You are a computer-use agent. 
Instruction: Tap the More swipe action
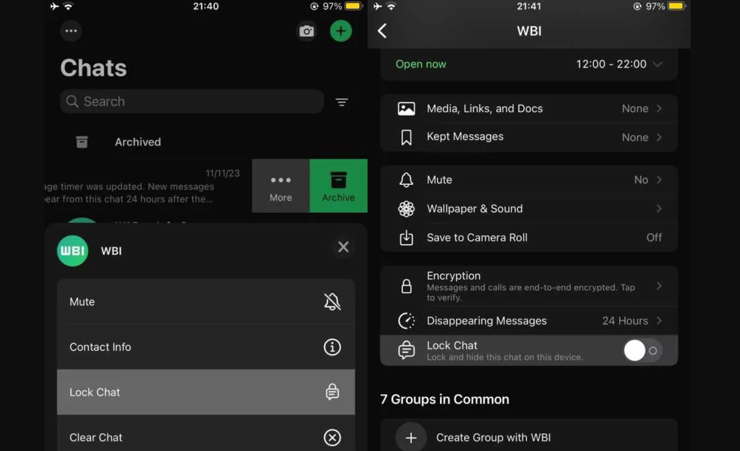tap(281, 186)
